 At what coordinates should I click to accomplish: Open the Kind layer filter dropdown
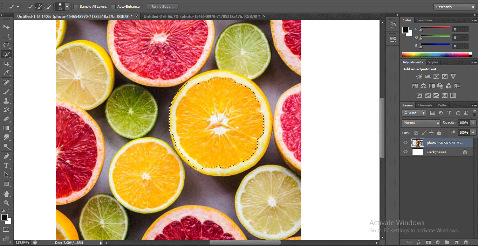click(x=414, y=113)
